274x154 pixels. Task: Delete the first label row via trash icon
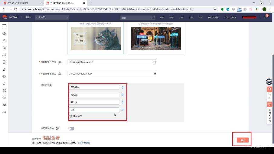click(x=122, y=87)
